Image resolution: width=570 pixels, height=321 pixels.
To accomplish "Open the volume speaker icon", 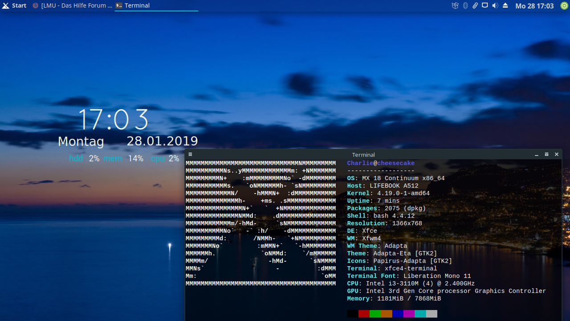I will (x=495, y=6).
